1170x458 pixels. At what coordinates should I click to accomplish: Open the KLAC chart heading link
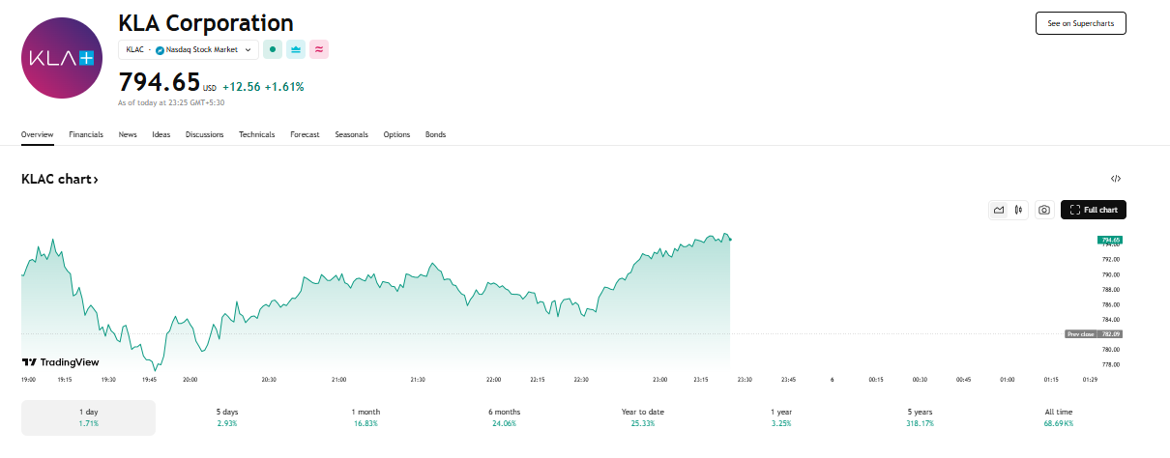click(x=60, y=179)
